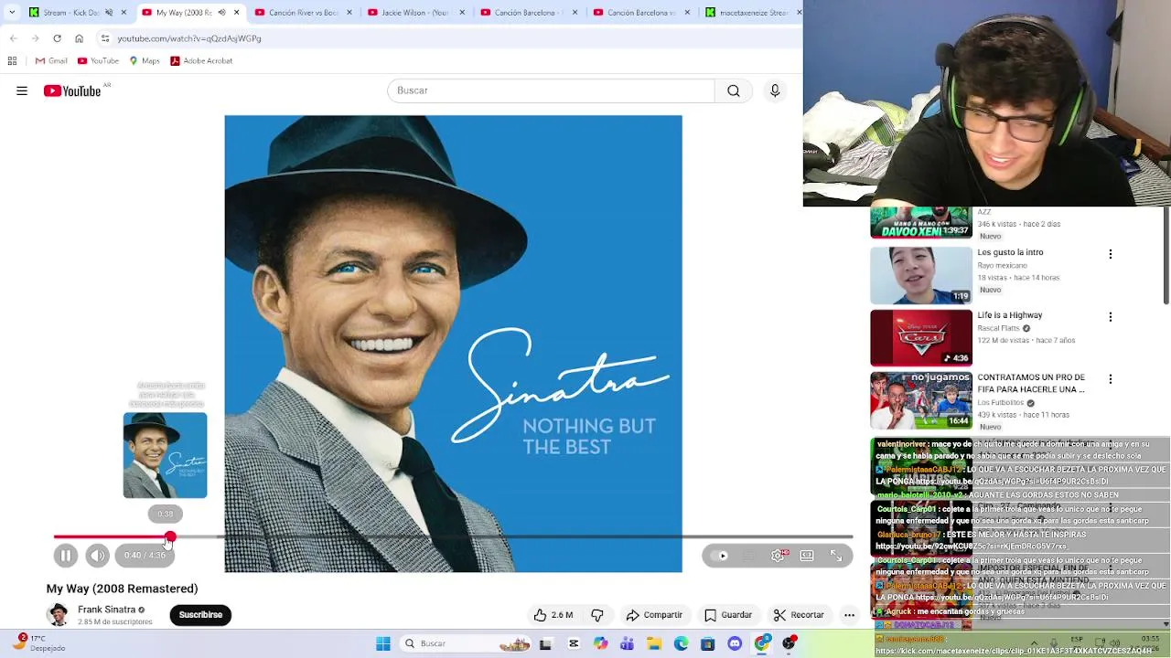The height and width of the screenshot is (658, 1171).
Task: Open Discord from the taskbar
Action: click(x=735, y=643)
